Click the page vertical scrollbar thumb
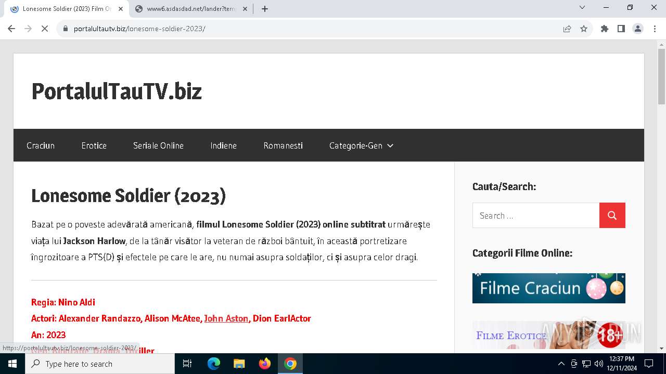The width and height of the screenshot is (666, 374). pyautogui.click(x=661, y=76)
